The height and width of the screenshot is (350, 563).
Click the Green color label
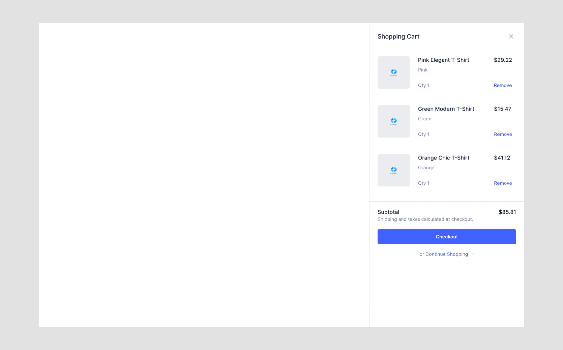425,119
